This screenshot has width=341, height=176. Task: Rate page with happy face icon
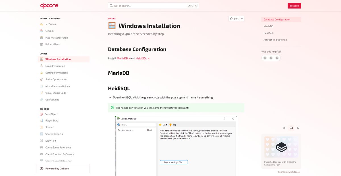click(x=265, y=58)
